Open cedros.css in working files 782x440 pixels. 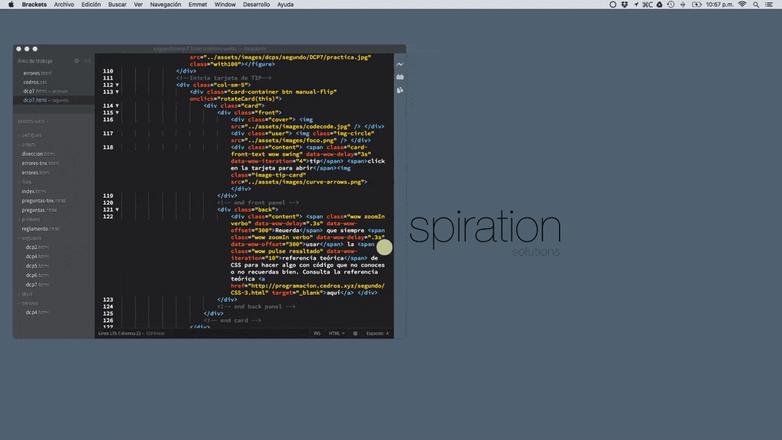[35, 82]
